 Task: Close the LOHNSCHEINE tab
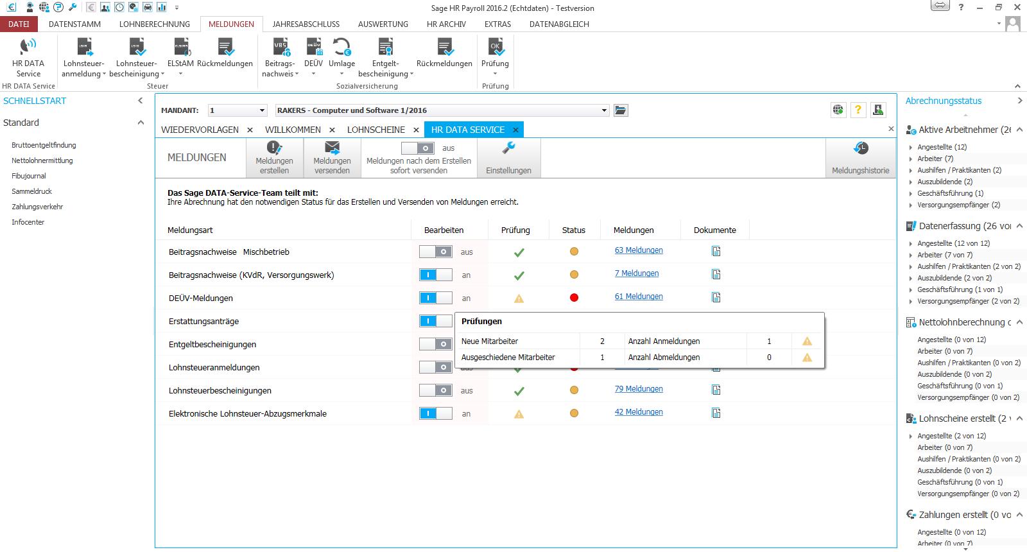click(x=416, y=130)
